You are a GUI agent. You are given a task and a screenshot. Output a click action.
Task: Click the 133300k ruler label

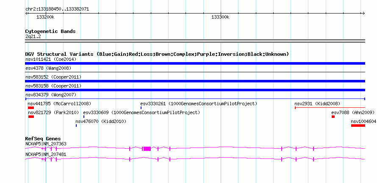pos(220,17)
